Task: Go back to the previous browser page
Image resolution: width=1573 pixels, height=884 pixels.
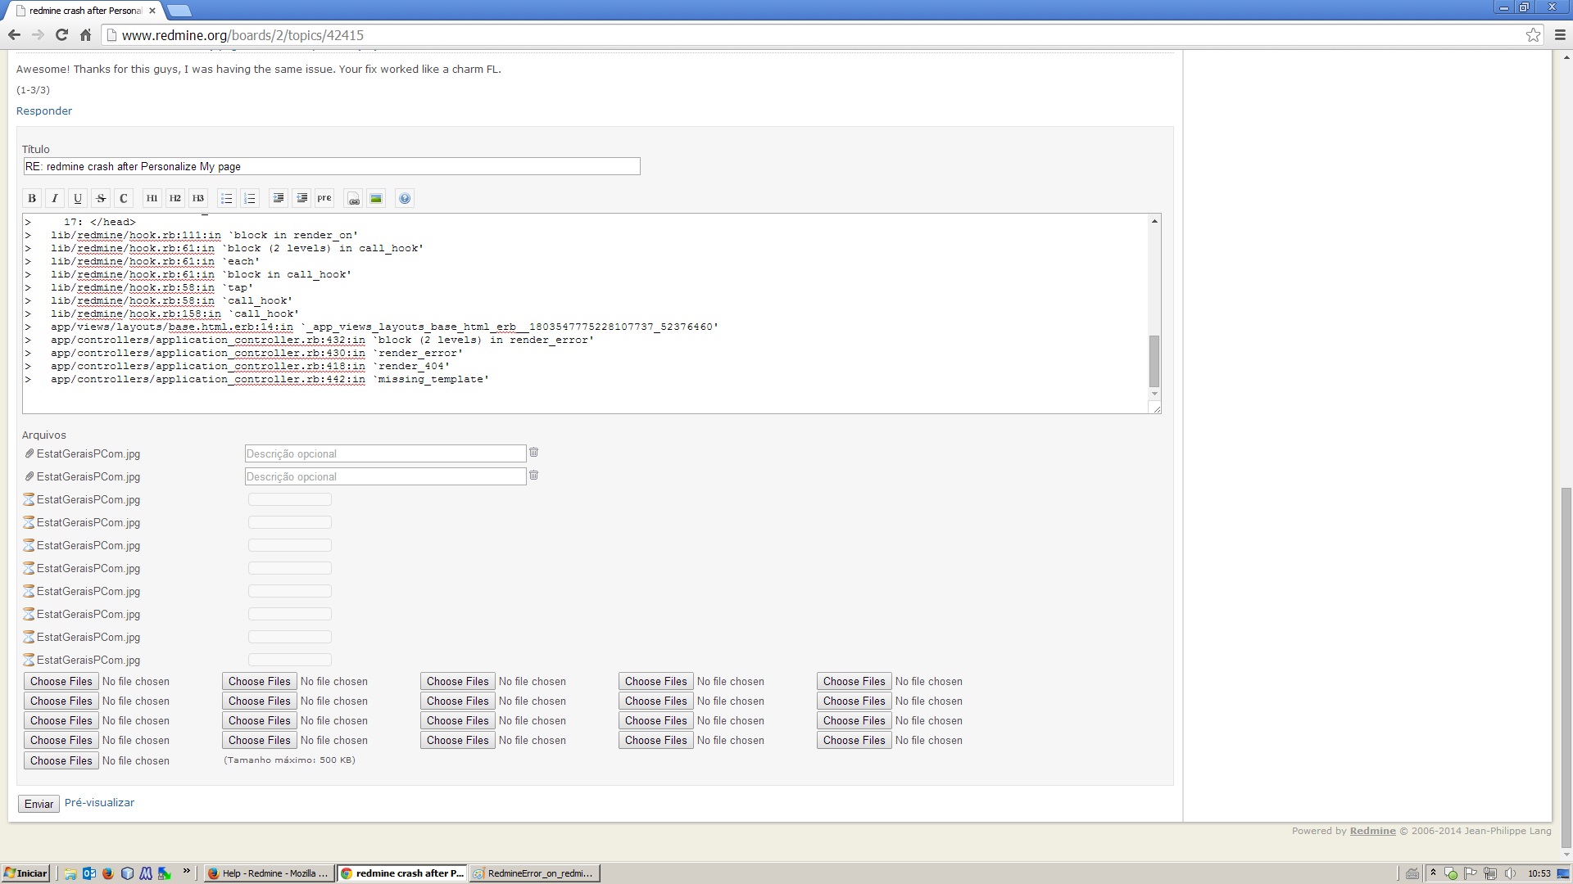Action: click(x=14, y=34)
